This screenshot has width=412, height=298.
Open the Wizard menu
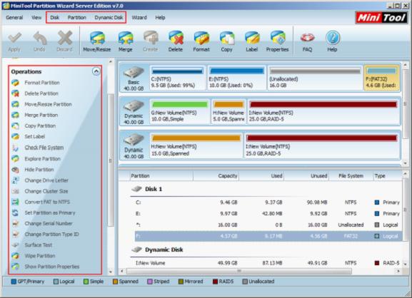tap(139, 18)
